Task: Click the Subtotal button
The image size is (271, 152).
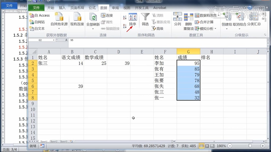Action: 254,19
